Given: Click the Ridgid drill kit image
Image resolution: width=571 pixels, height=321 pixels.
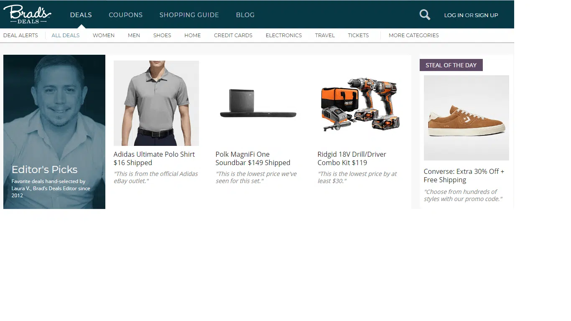Looking at the screenshot, I should 360,103.
